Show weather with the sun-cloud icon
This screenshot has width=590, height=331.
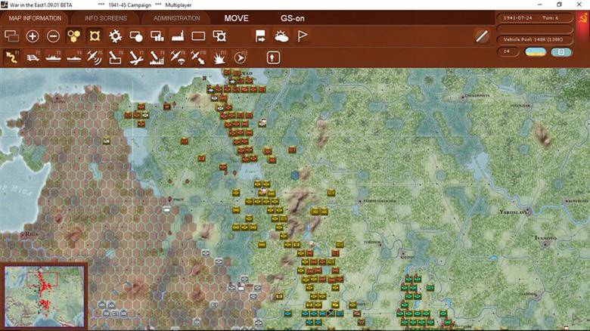pyautogui.click(x=281, y=36)
